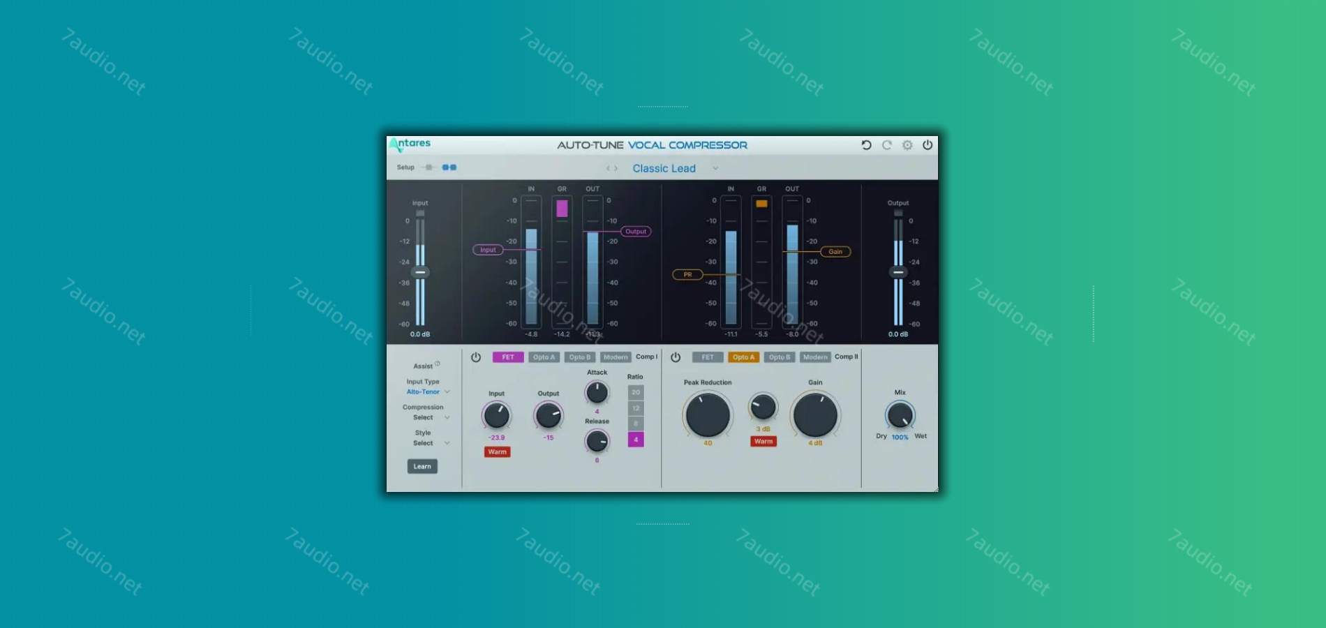Viewport: 1326px width, 628px height.
Task: Click the 0.0 dB value under Input fader
Action: (x=420, y=335)
